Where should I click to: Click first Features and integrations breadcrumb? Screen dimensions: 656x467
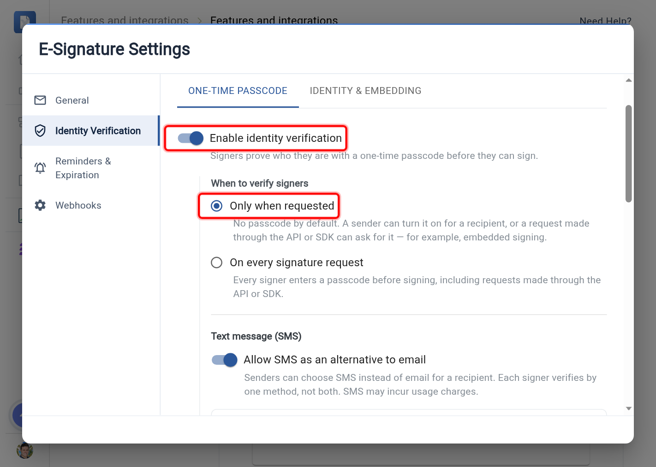coord(125,20)
